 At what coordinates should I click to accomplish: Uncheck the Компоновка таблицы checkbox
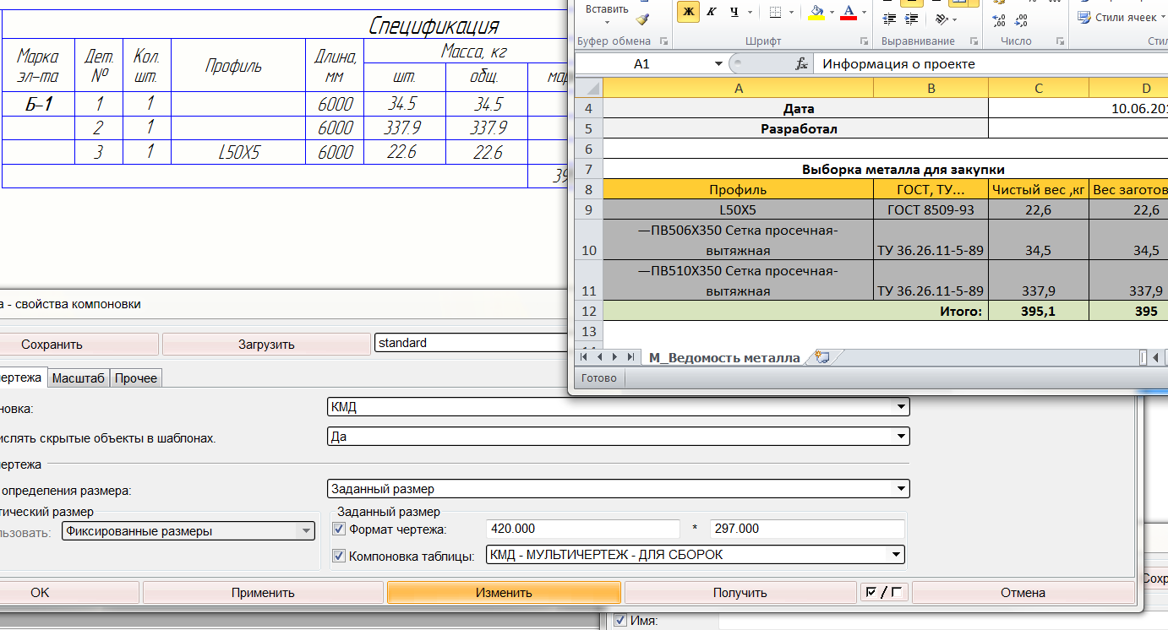point(340,556)
